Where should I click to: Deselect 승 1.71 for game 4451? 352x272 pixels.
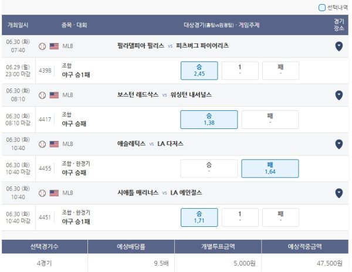pyautogui.click(x=199, y=217)
